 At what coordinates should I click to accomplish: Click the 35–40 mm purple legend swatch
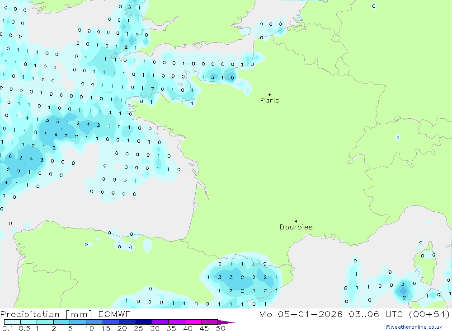tap(177, 322)
